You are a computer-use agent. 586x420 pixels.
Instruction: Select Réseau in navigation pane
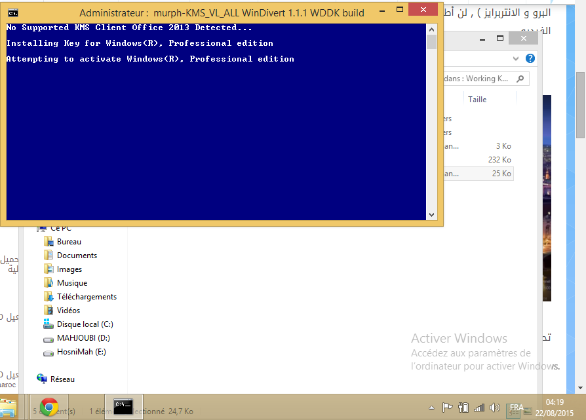[x=62, y=379]
